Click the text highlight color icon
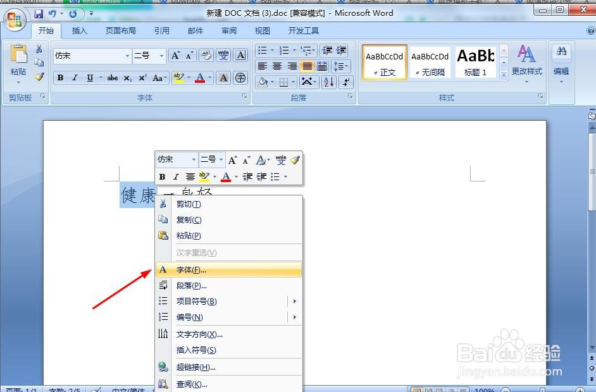 coord(178,77)
